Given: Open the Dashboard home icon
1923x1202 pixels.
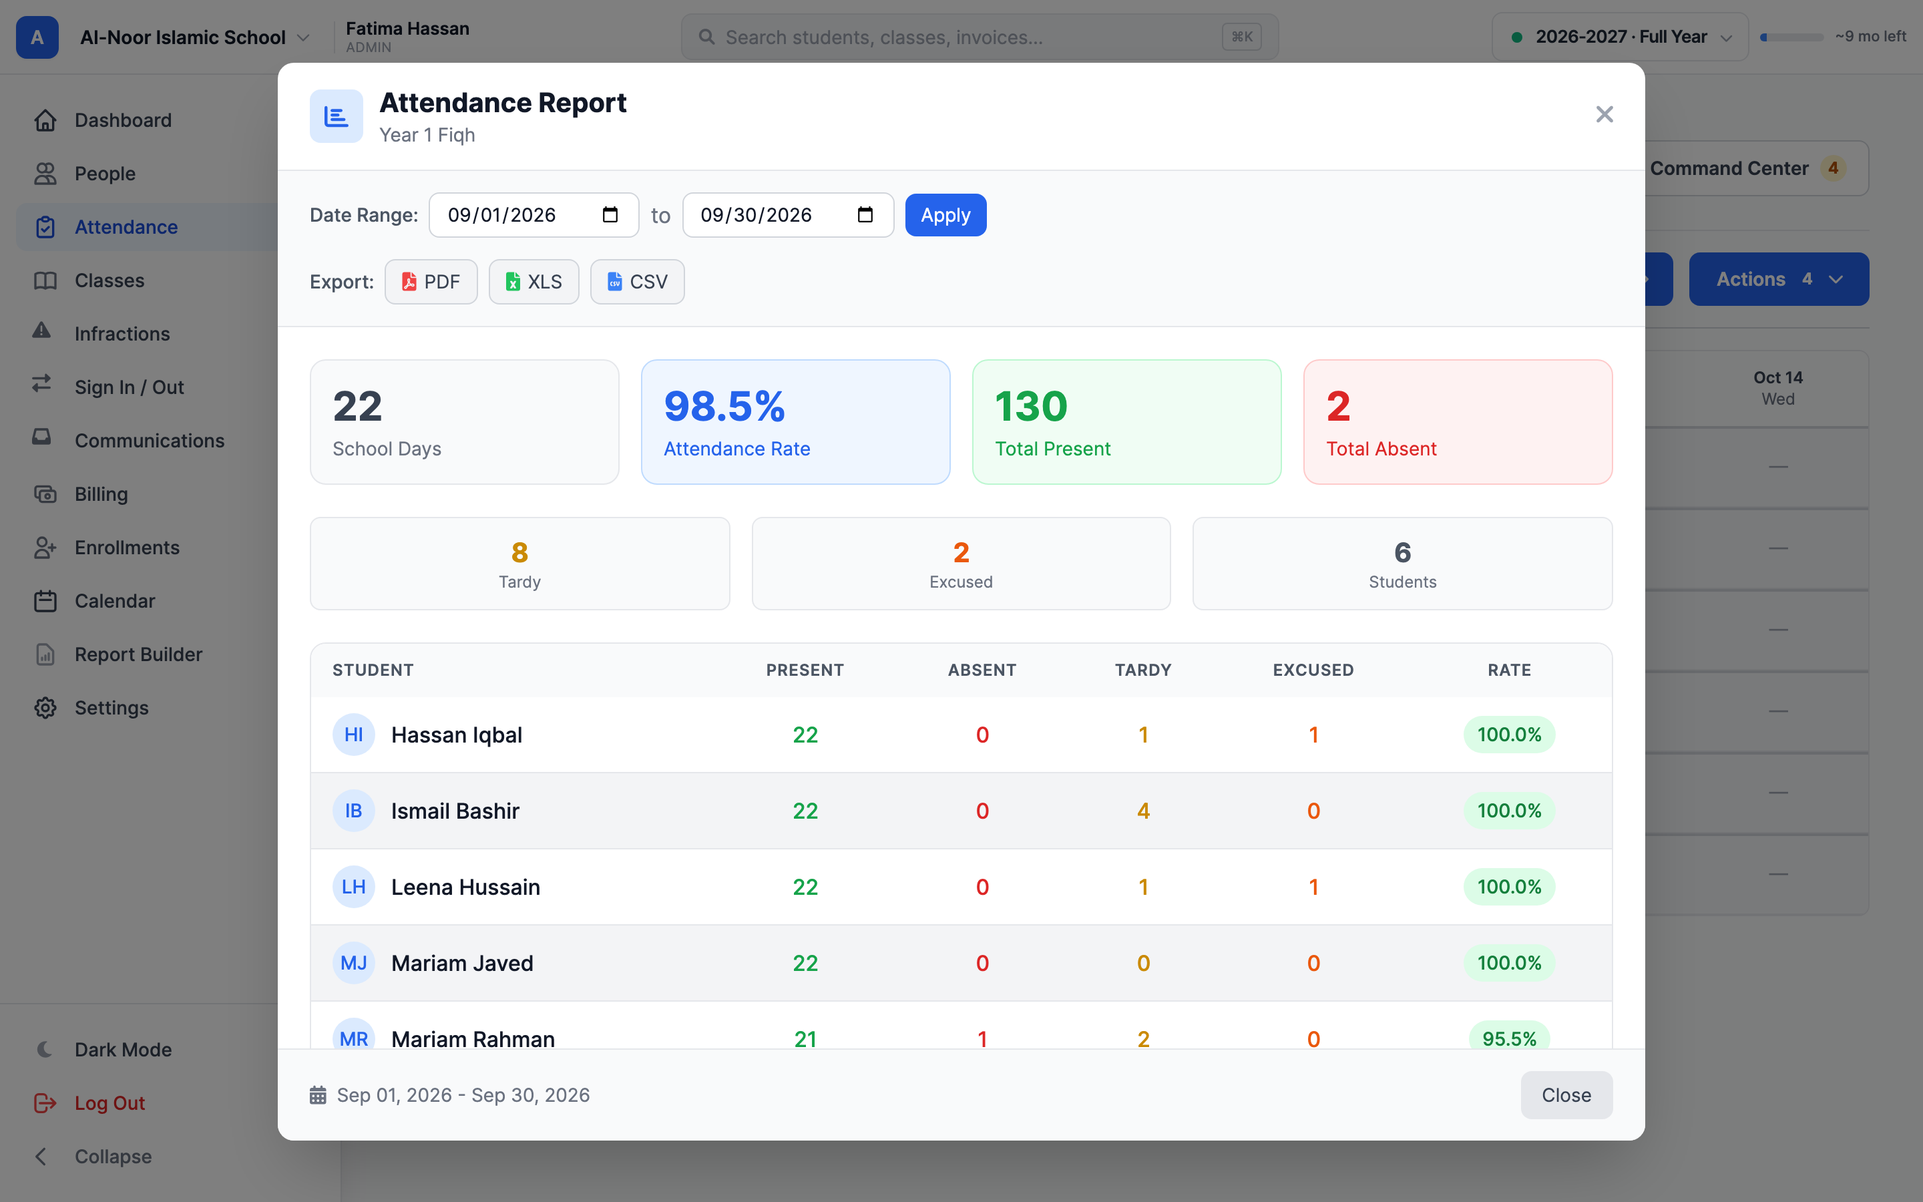Looking at the screenshot, I should pos(45,120).
